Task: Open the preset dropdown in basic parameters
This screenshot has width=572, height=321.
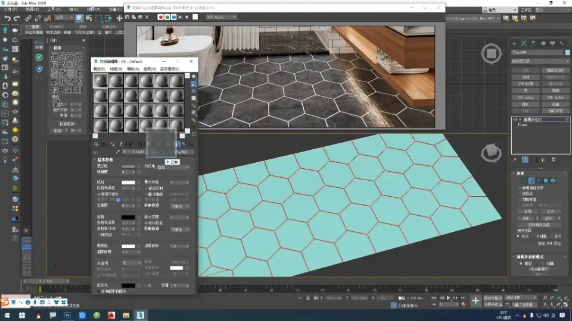Action: [173, 167]
